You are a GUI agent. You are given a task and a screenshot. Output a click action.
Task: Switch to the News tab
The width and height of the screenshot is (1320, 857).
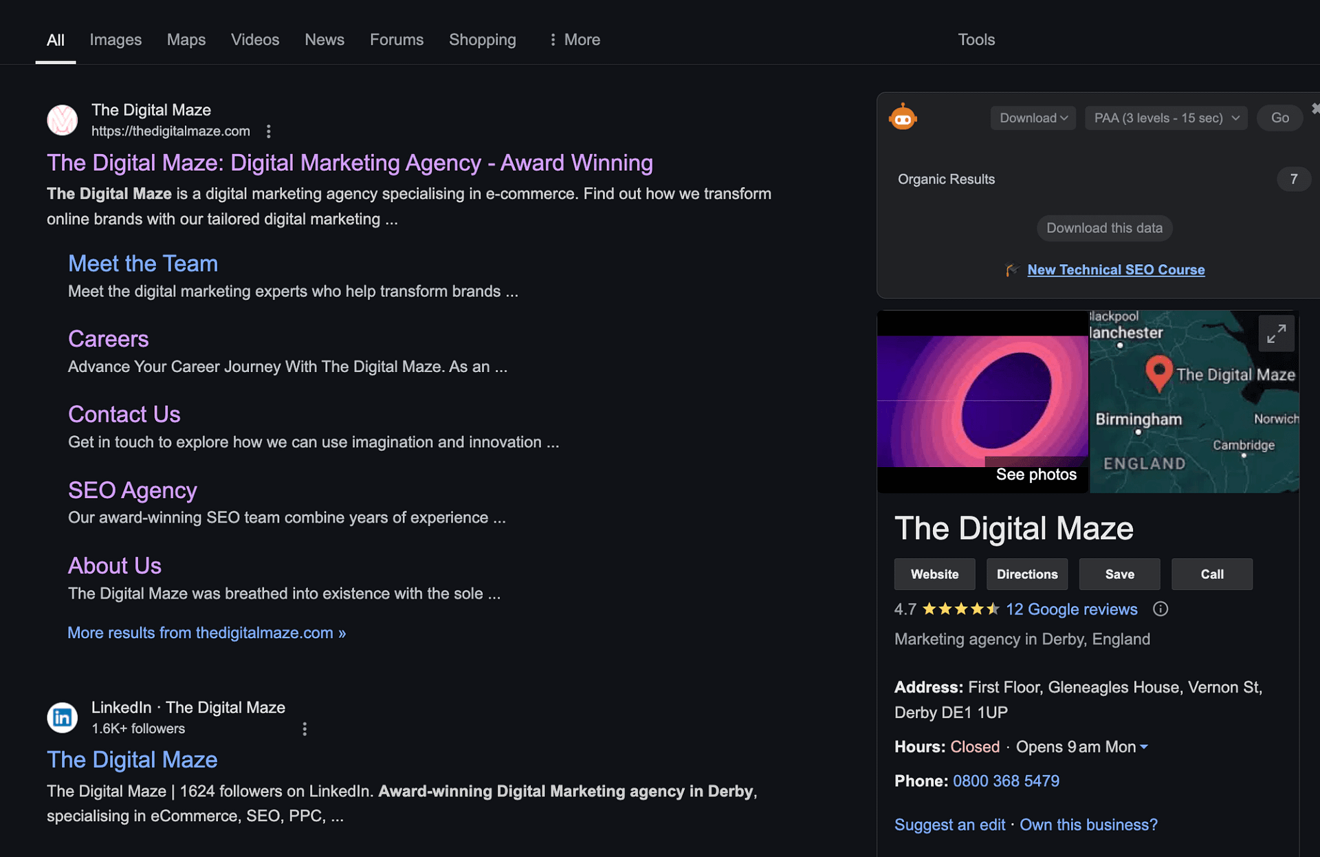[324, 40]
